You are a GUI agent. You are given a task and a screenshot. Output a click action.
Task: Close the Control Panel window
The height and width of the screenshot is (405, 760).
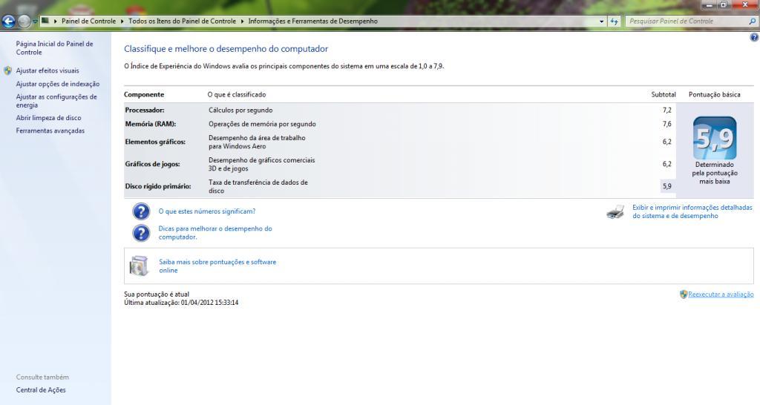click(x=745, y=5)
